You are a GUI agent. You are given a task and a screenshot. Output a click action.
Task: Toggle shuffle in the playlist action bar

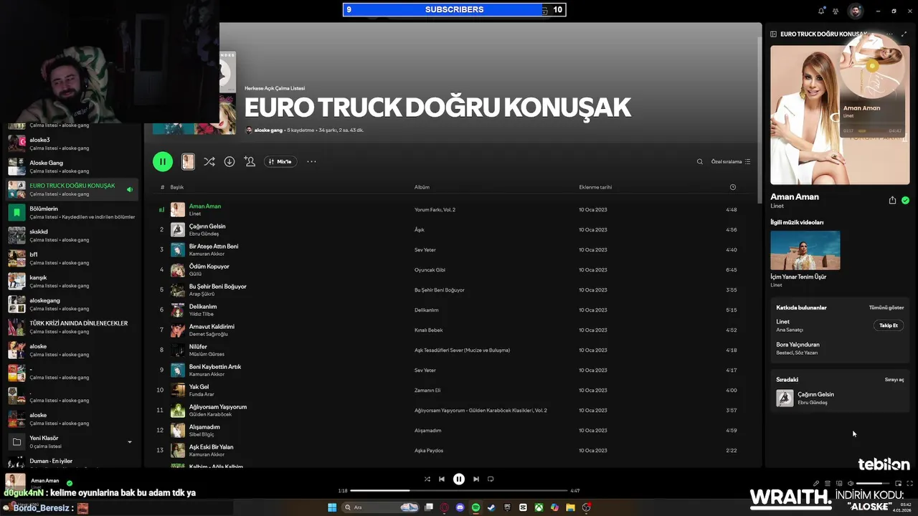pos(209,161)
